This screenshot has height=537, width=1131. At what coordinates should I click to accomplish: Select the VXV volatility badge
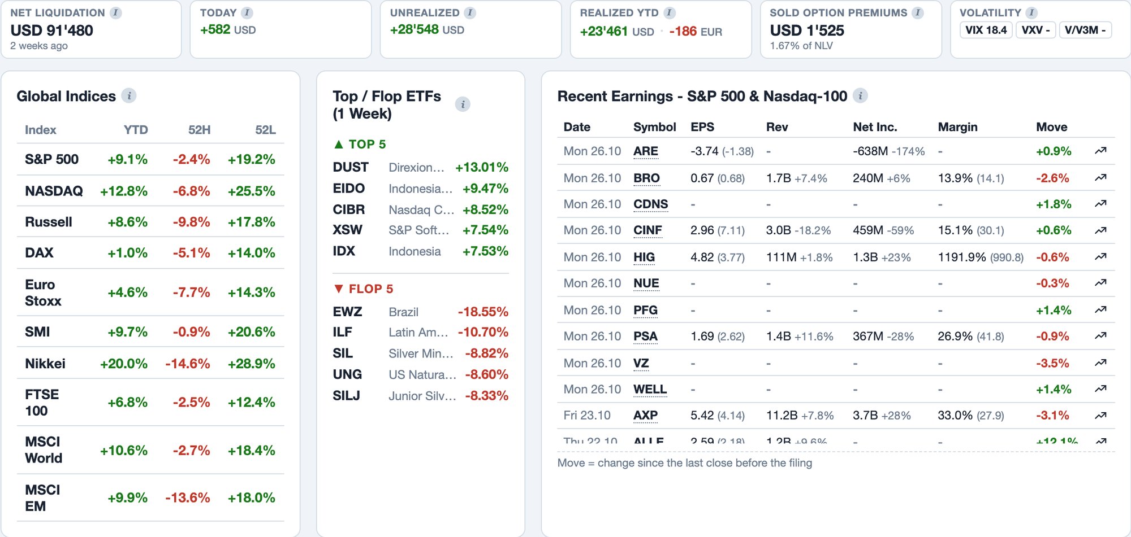[x=1035, y=30]
